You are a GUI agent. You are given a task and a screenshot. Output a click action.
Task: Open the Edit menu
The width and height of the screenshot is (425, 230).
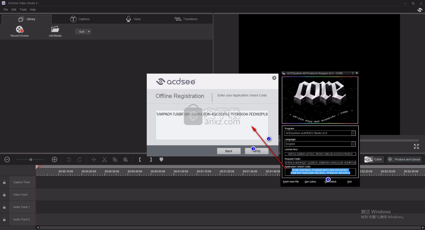[x=14, y=10]
